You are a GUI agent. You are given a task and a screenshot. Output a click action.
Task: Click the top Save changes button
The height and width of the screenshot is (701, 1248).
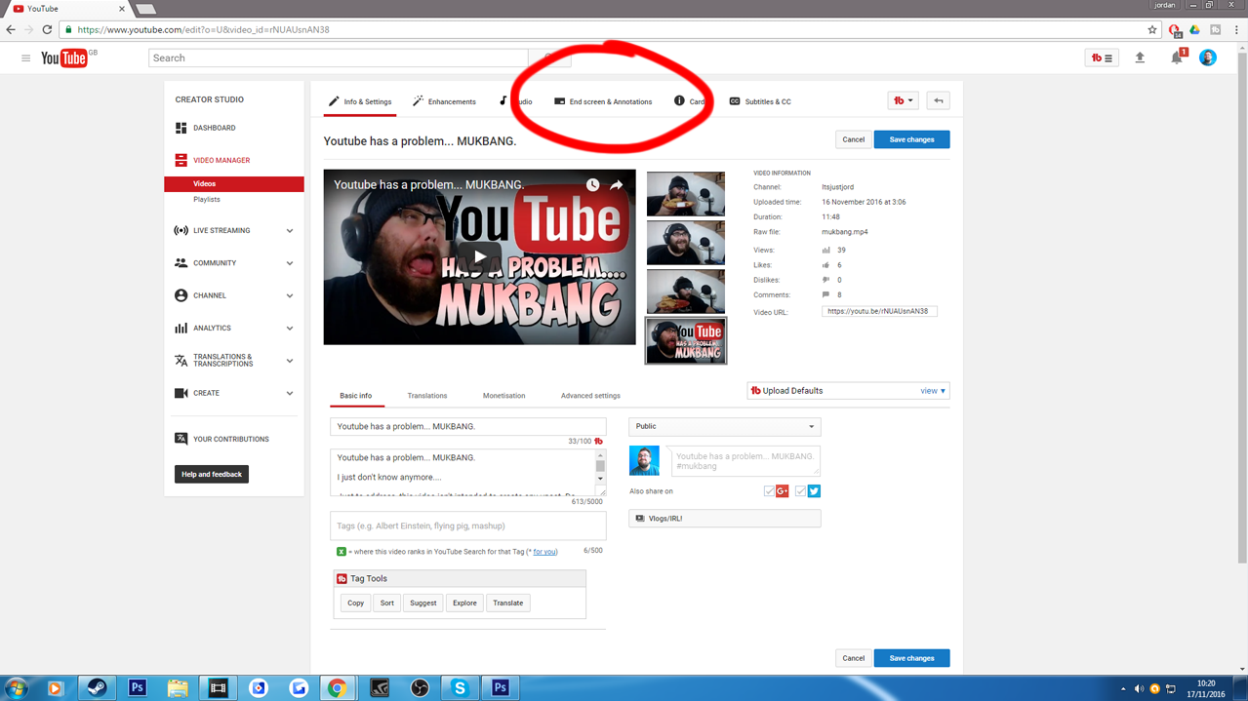[911, 139]
